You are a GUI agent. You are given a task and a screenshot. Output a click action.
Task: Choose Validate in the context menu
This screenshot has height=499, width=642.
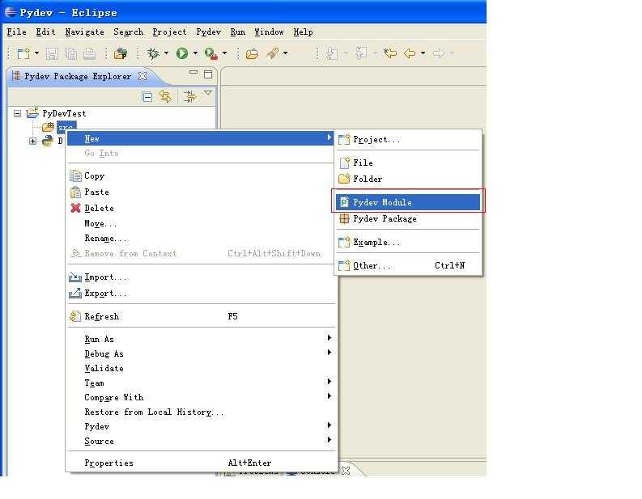coord(201,368)
